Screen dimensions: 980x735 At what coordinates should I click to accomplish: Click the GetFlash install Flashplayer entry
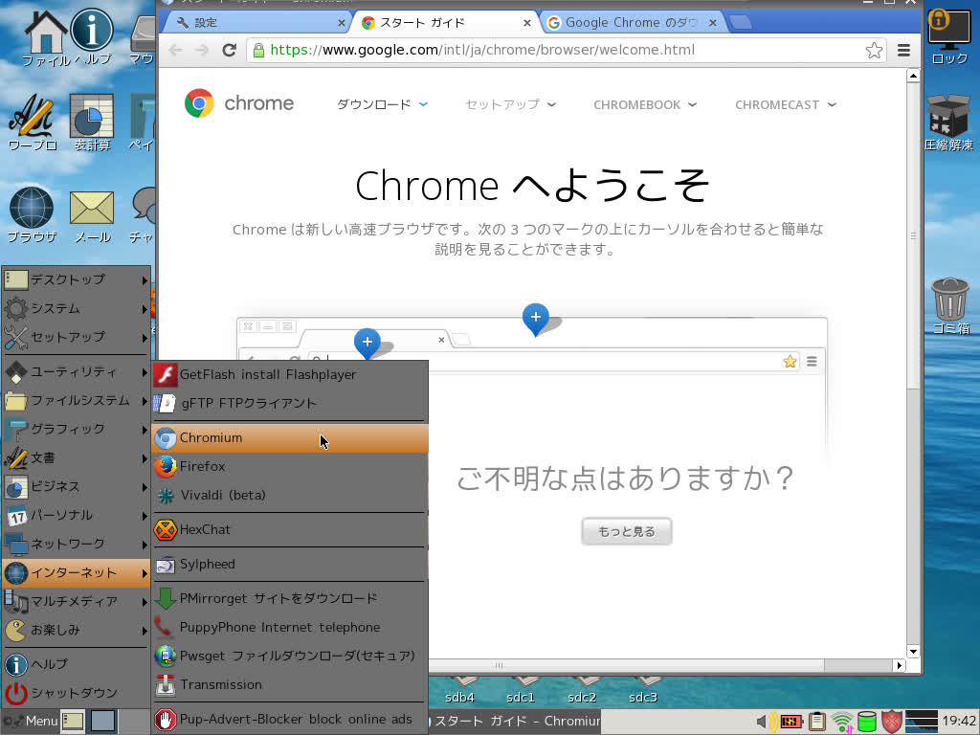tap(289, 375)
